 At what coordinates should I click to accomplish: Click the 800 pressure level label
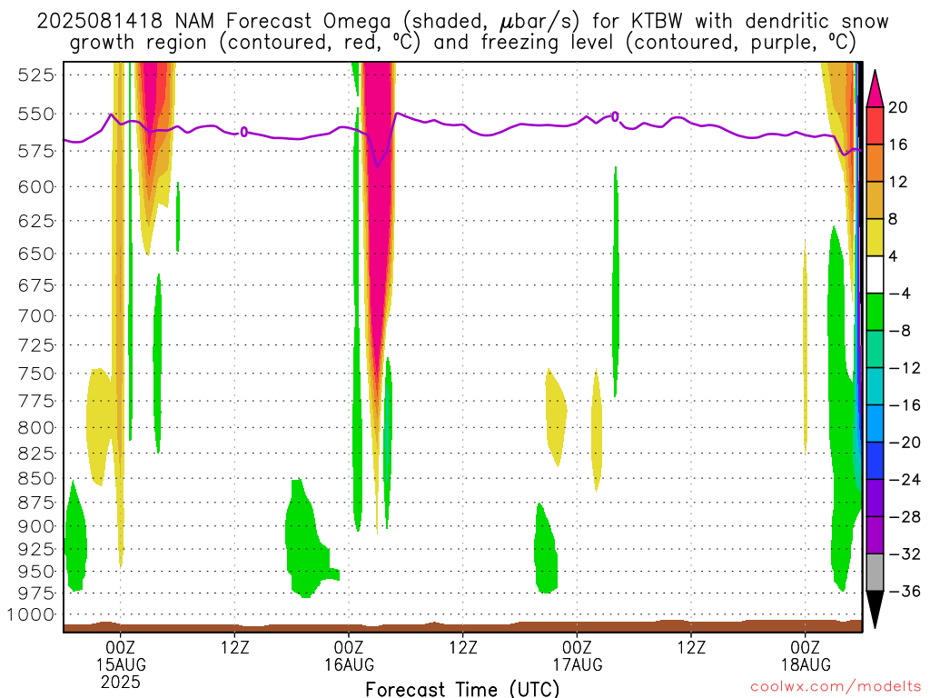coord(36,428)
